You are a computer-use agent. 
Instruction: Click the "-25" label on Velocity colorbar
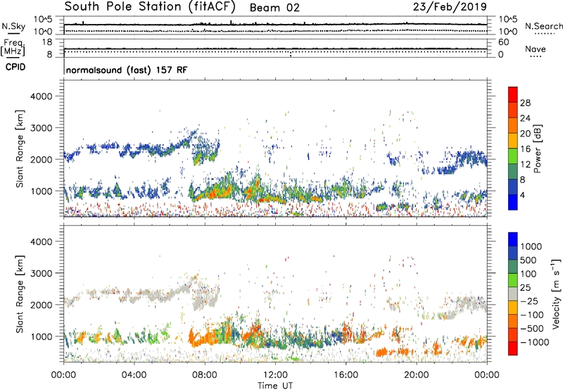529,301
